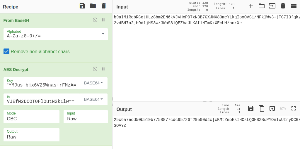Maximise the output pane
The height and width of the screenshot is (149, 300).
tap(294, 109)
